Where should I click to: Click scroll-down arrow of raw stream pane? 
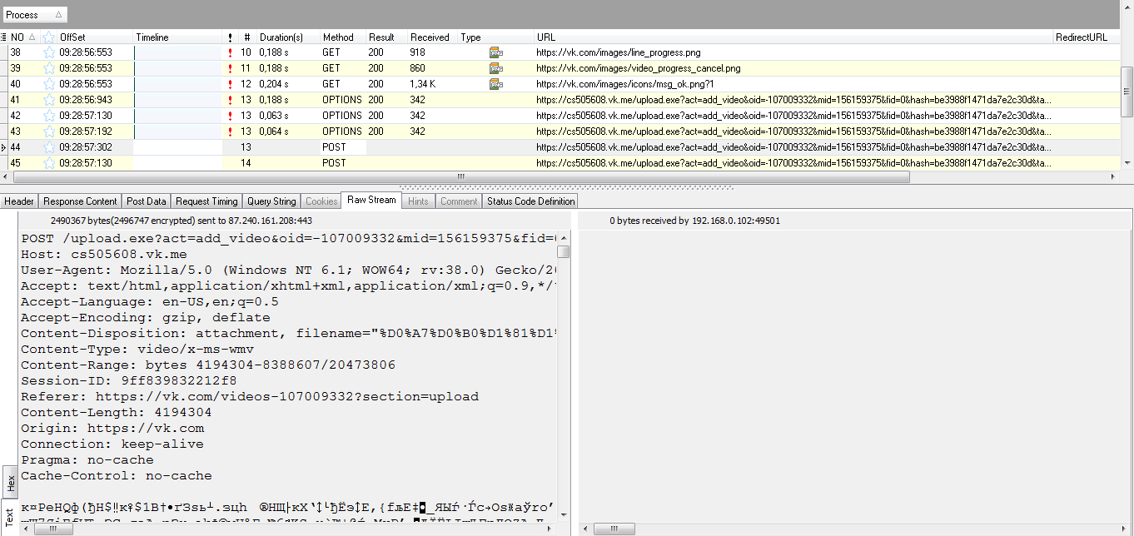(564, 514)
